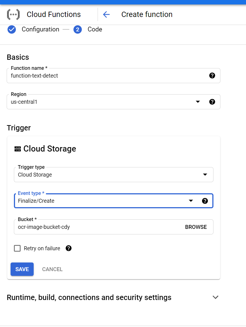Click the Cloud Storage trigger icon
246x327 pixels.
(18, 149)
